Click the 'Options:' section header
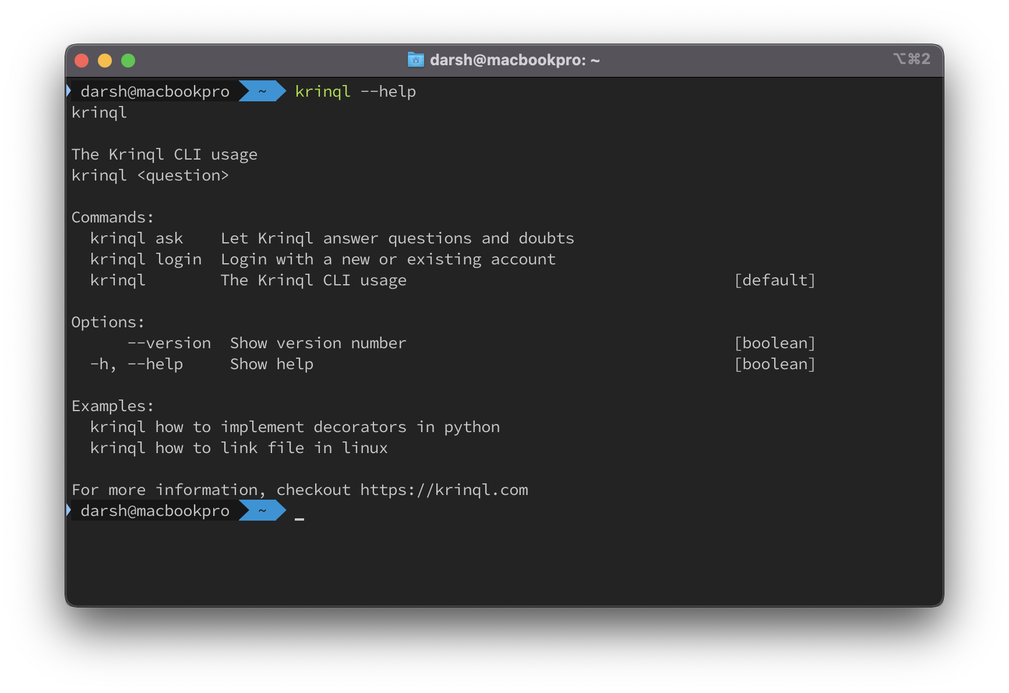The height and width of the screenshot is (693, 1009). pos(108,322)
